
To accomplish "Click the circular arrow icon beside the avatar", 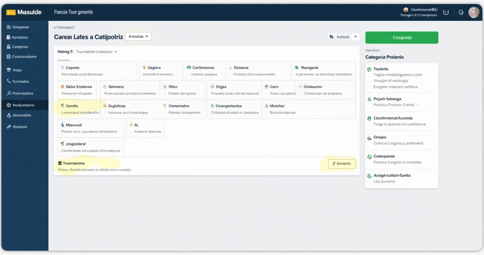I will pos(461,12).
